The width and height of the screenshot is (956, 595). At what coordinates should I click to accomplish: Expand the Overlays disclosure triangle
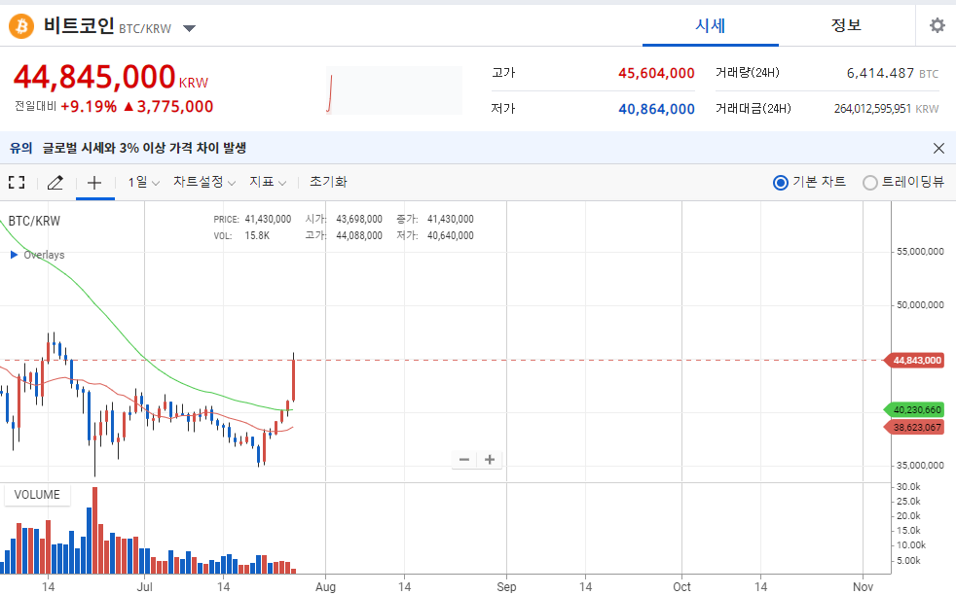[x=14, y=255]
